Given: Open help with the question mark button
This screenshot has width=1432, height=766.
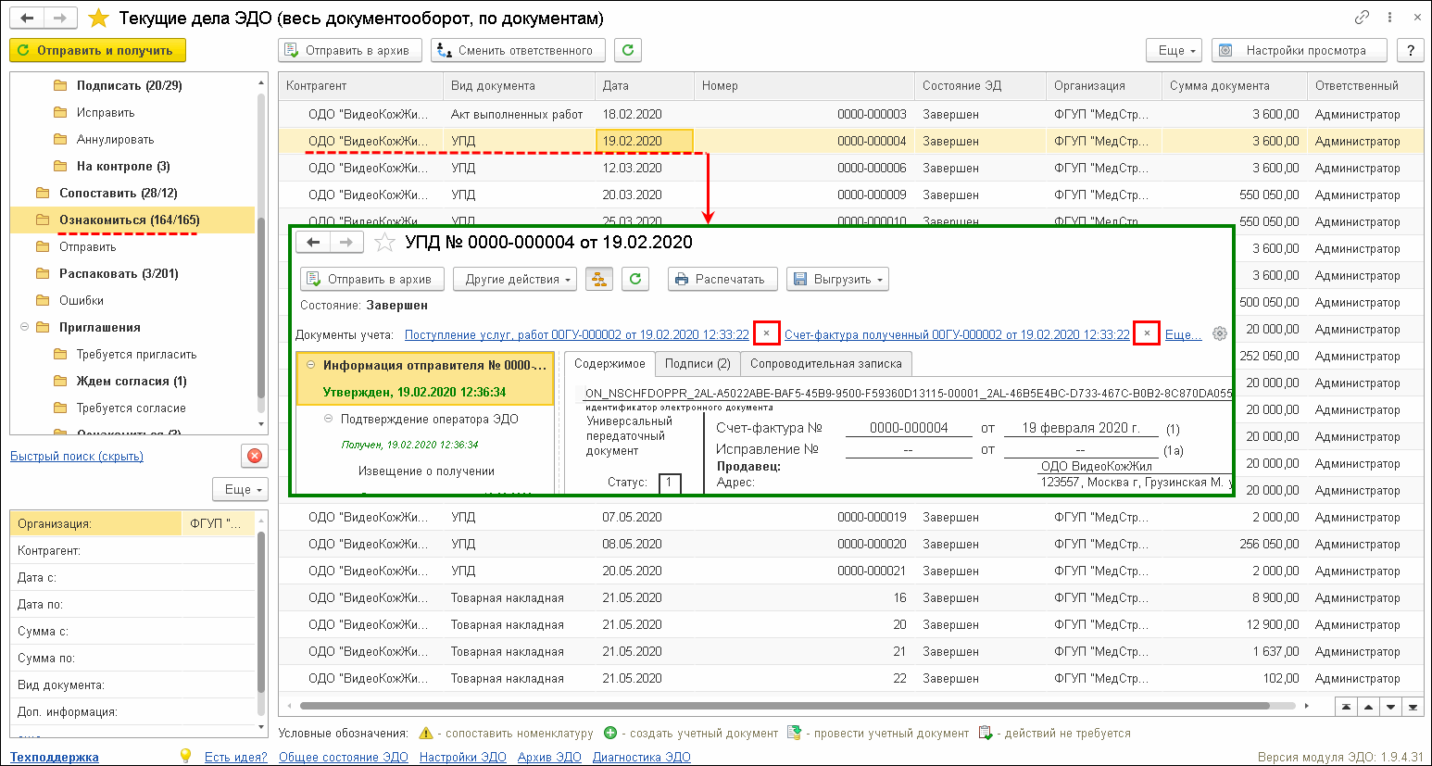Looking at the screenshot, I should pyautogui.click(x=1411, y=50).
